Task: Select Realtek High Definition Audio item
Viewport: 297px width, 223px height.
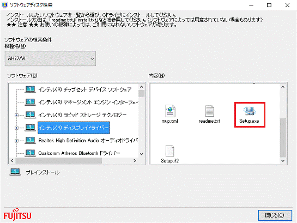Action: pos(88,140)
